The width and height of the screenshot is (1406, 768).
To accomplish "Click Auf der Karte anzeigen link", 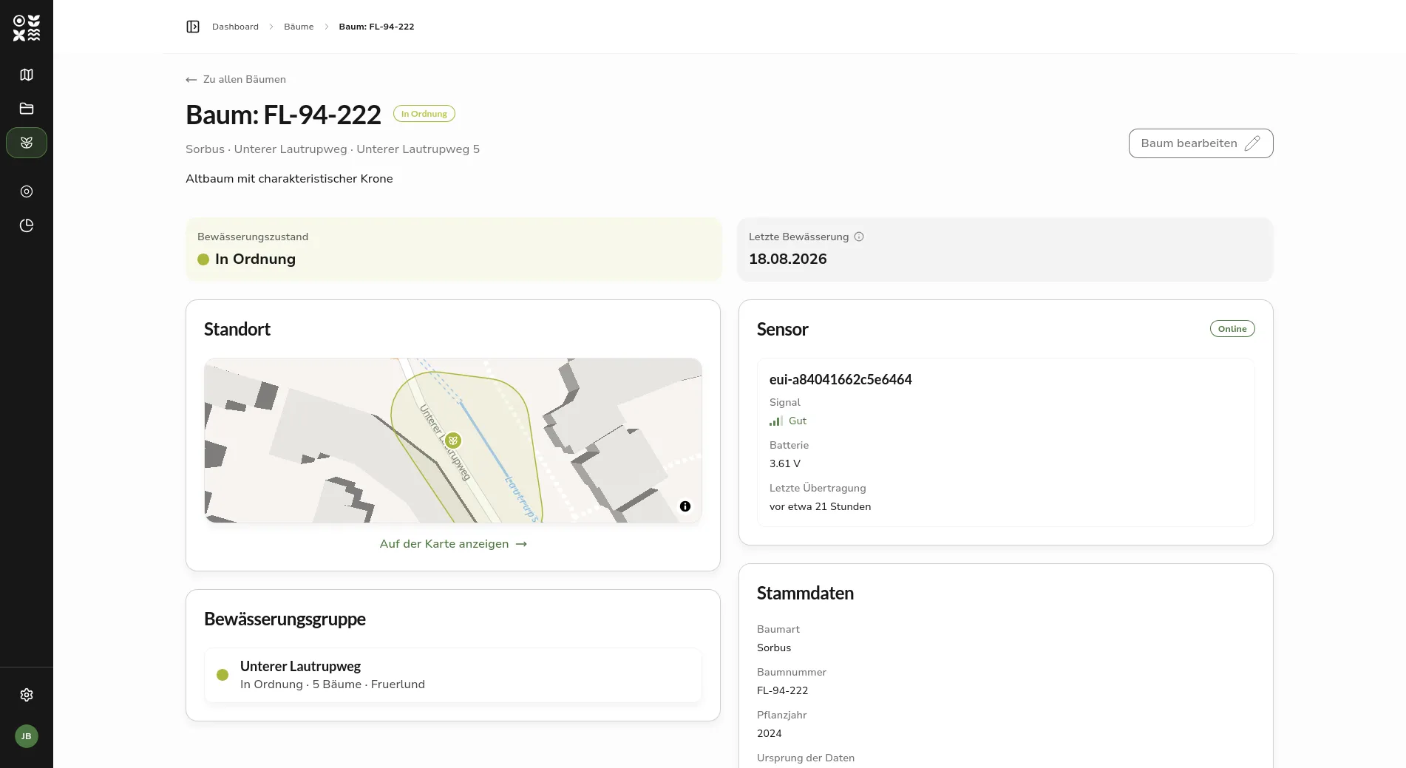I will coord(453,544).
